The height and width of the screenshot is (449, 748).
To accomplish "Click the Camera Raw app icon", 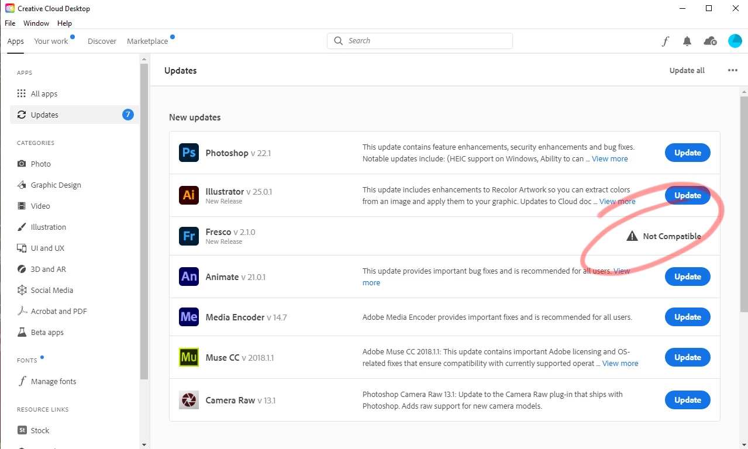I will 189,400.
